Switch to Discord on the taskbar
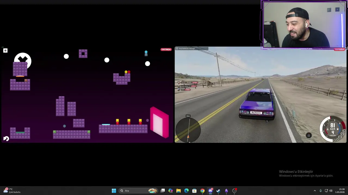The height and width of the screenshot is (195, 348). point(210,191)
